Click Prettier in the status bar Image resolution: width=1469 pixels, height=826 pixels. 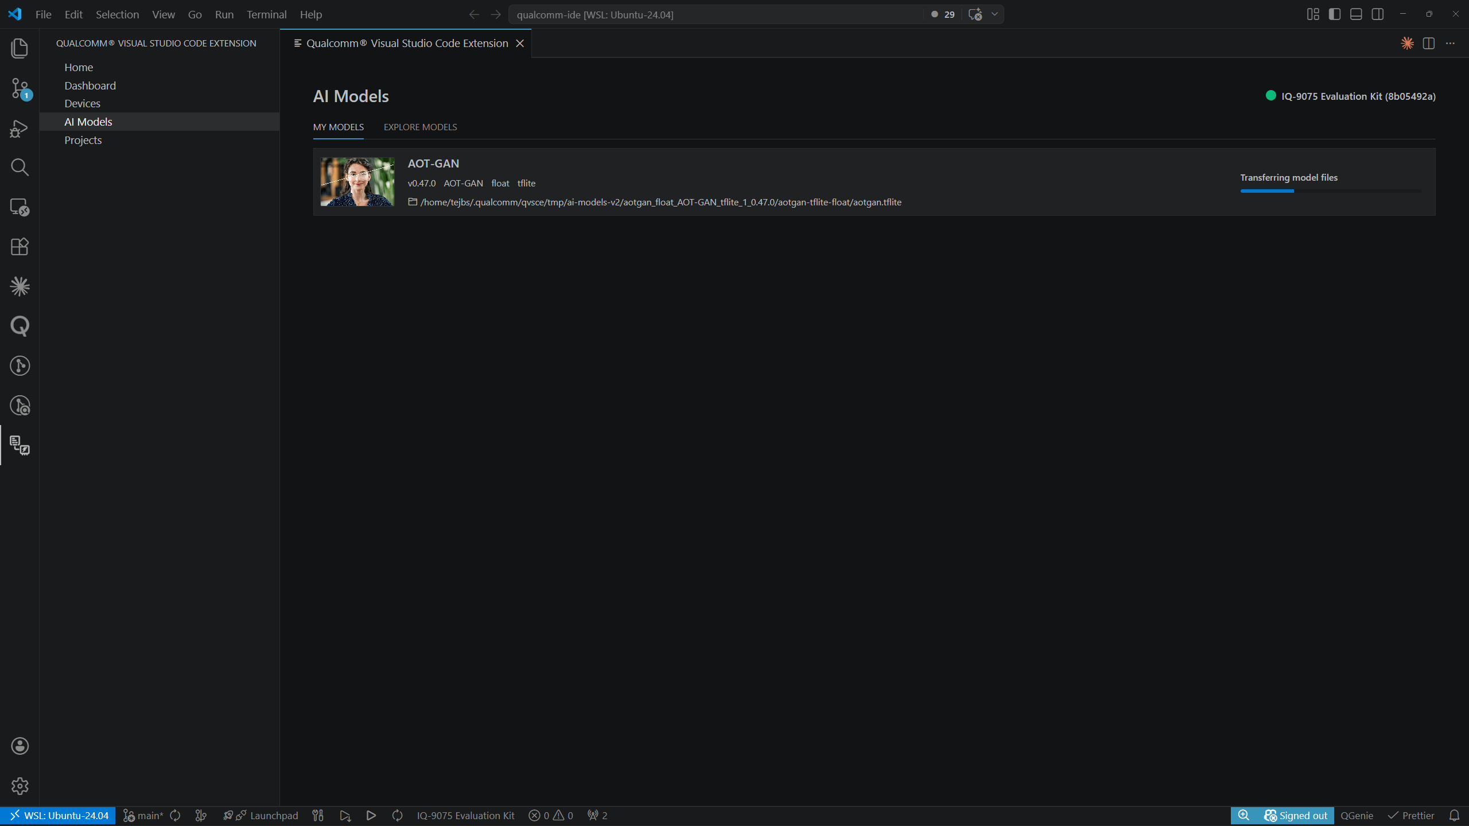[1411, 816]
